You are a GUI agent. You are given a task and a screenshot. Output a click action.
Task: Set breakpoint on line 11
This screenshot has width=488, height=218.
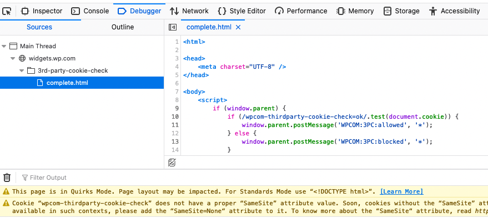[175, 125]
